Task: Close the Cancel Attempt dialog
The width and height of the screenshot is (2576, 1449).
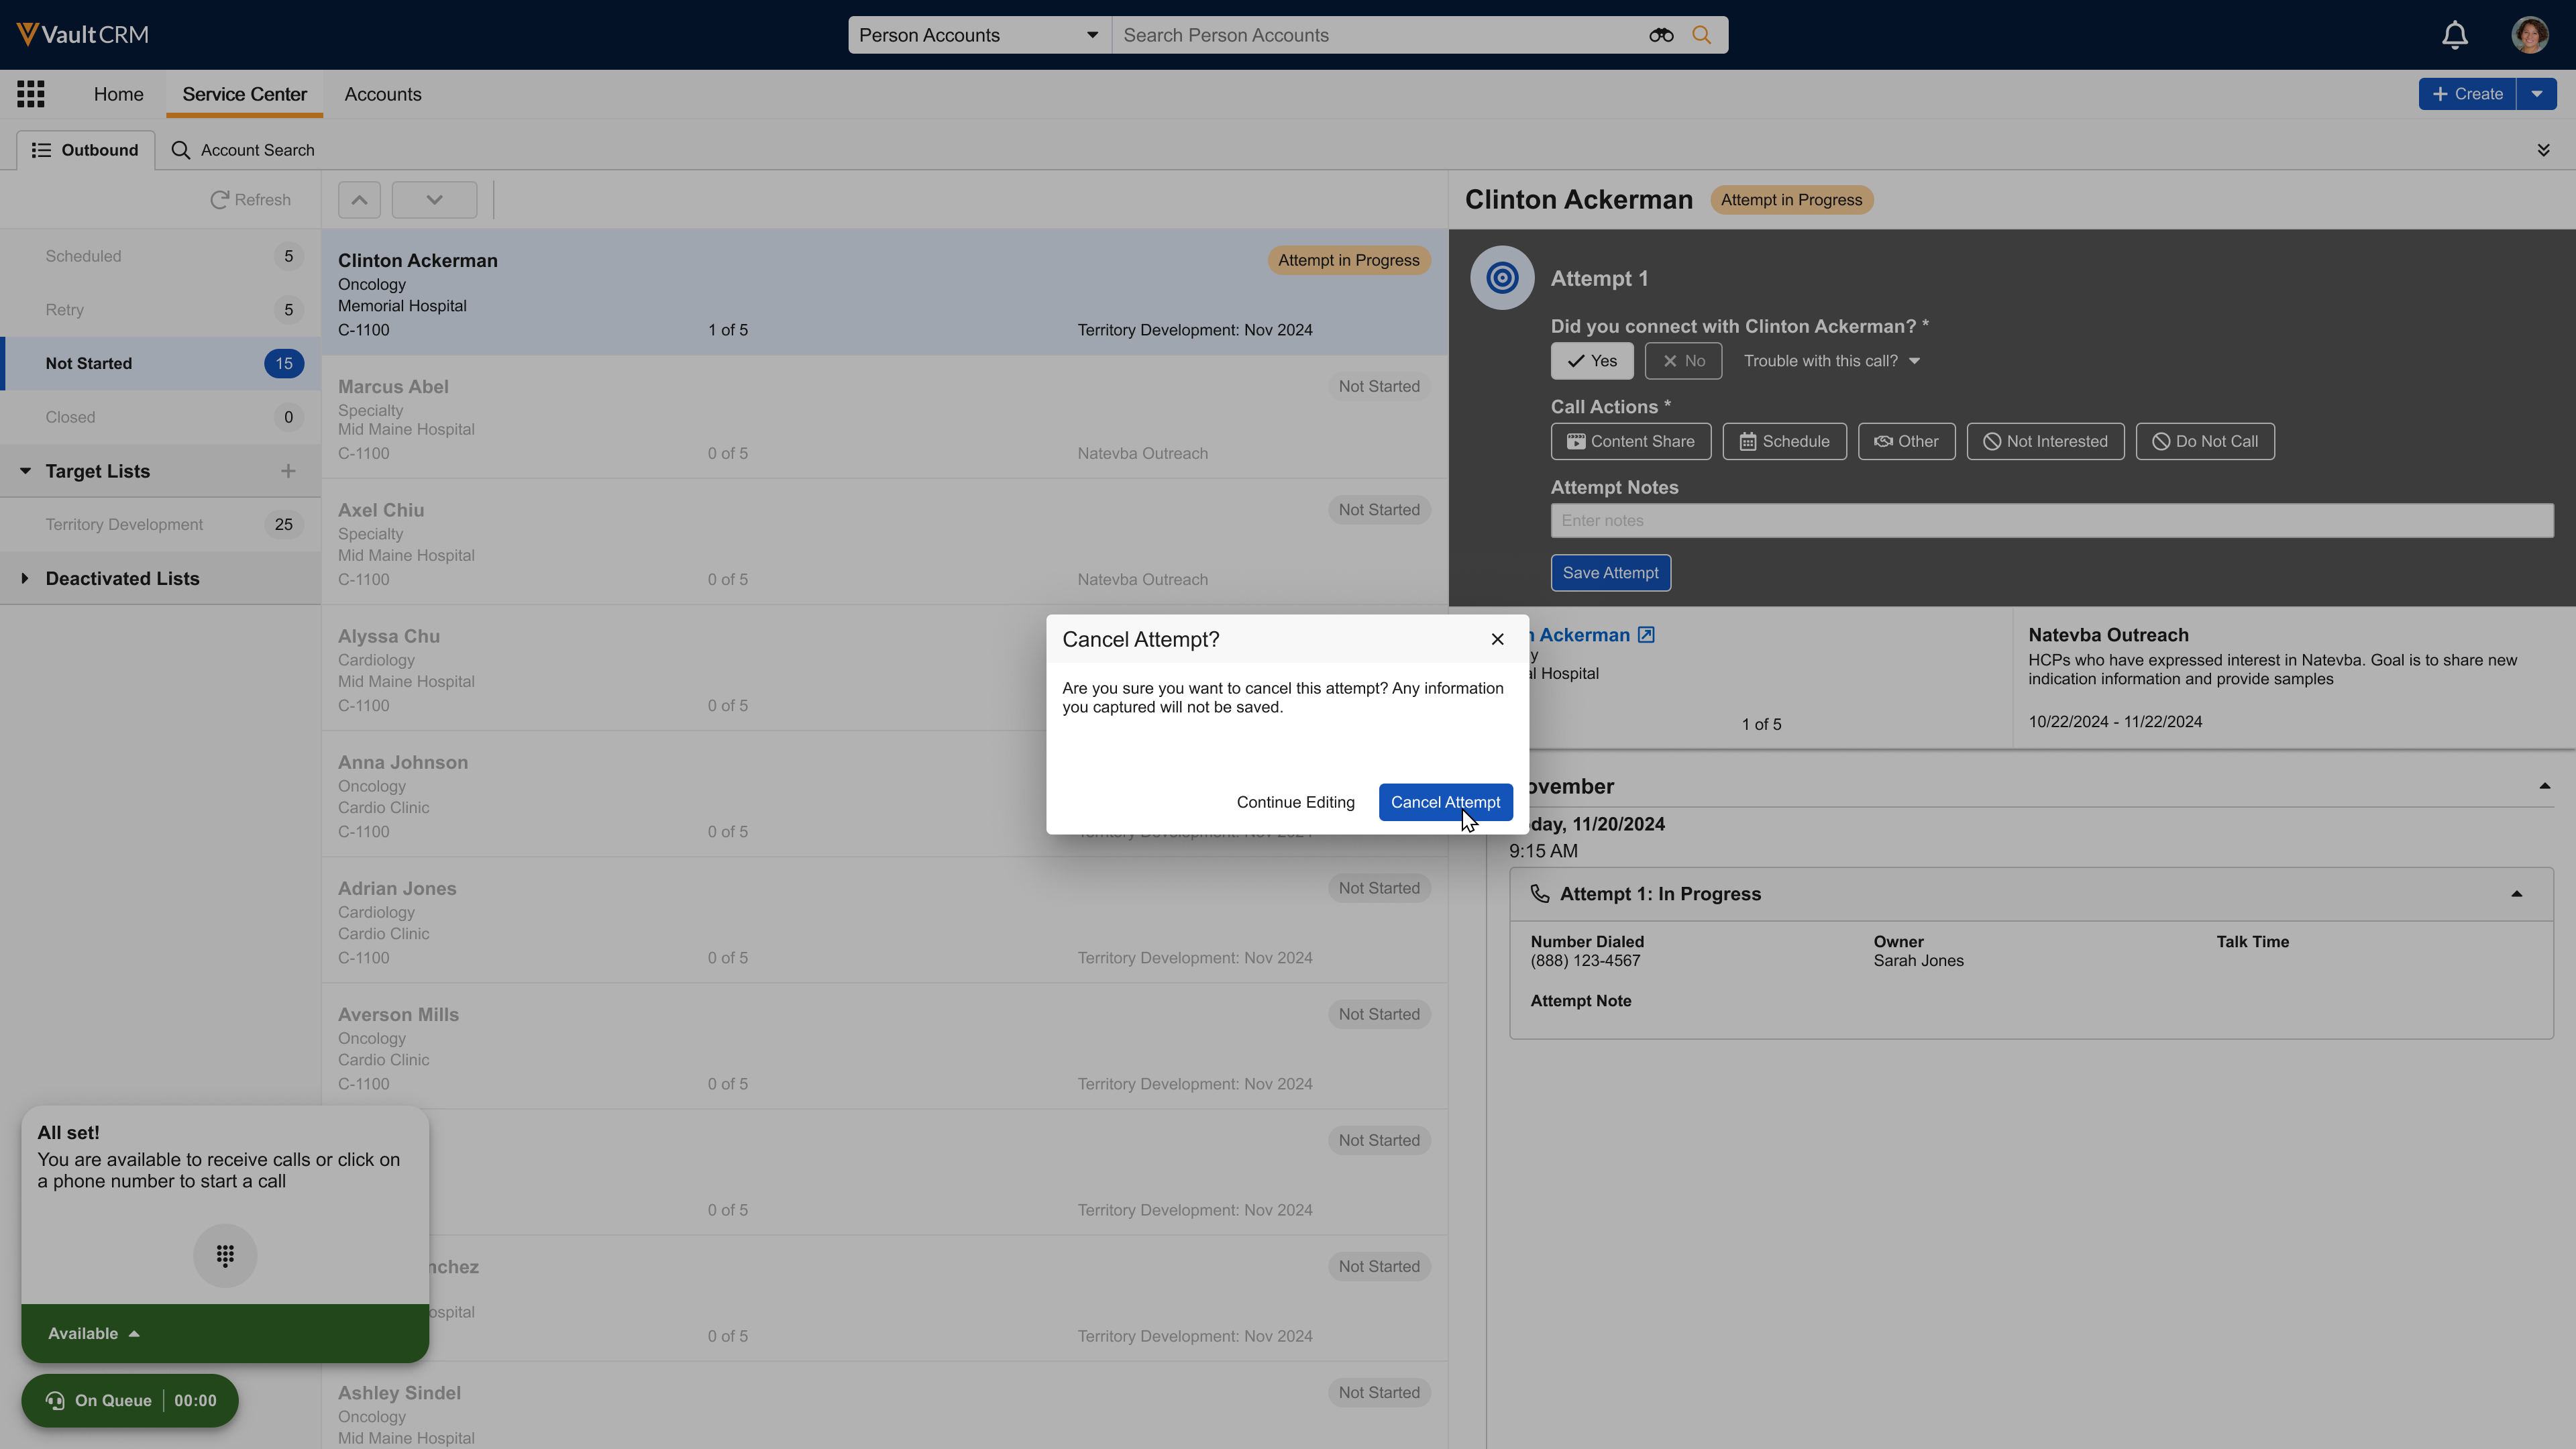Action: pyautogui.click(x=1497, y=639)
